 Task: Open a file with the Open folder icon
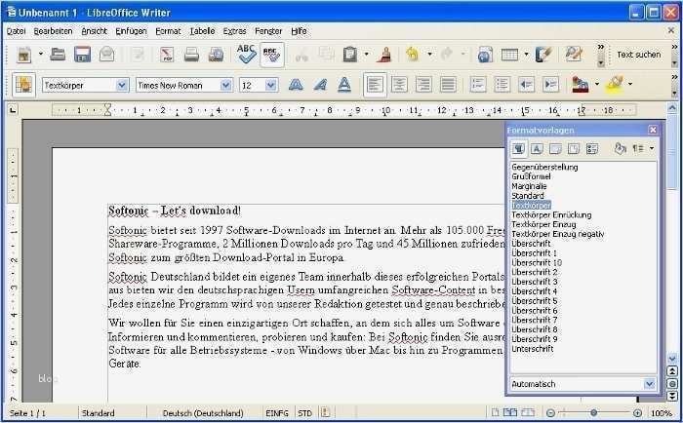57,55
